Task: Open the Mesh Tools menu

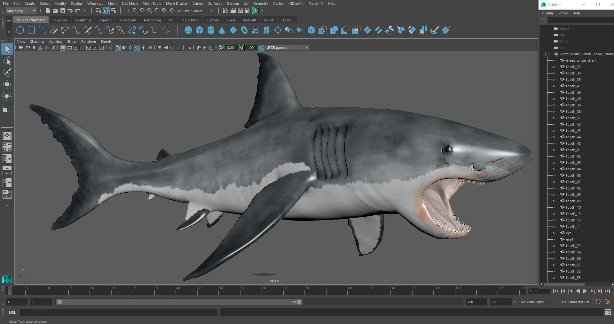Action: point(152,4)
